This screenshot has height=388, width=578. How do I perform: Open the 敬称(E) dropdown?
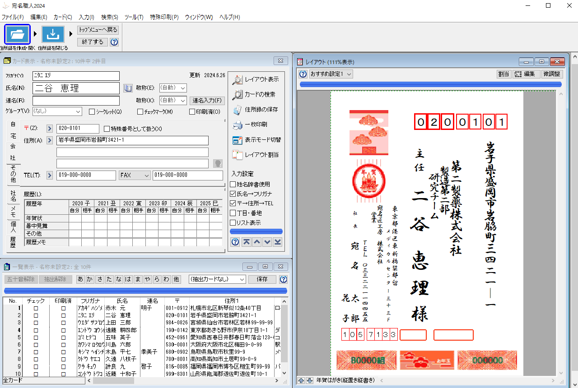point(172,88)
